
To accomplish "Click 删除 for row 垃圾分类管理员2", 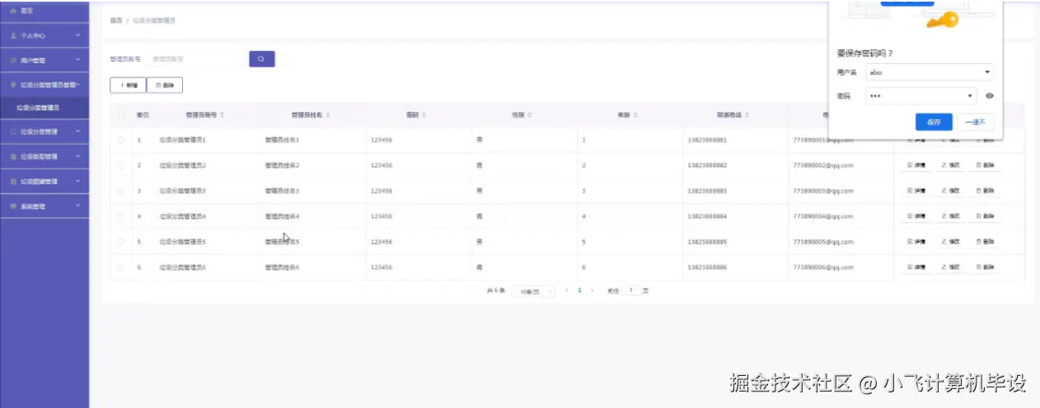I will pos(984,165).
